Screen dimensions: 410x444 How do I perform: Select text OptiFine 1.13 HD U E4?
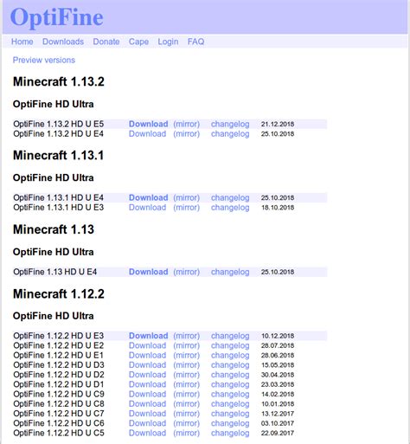click(55, 272)
